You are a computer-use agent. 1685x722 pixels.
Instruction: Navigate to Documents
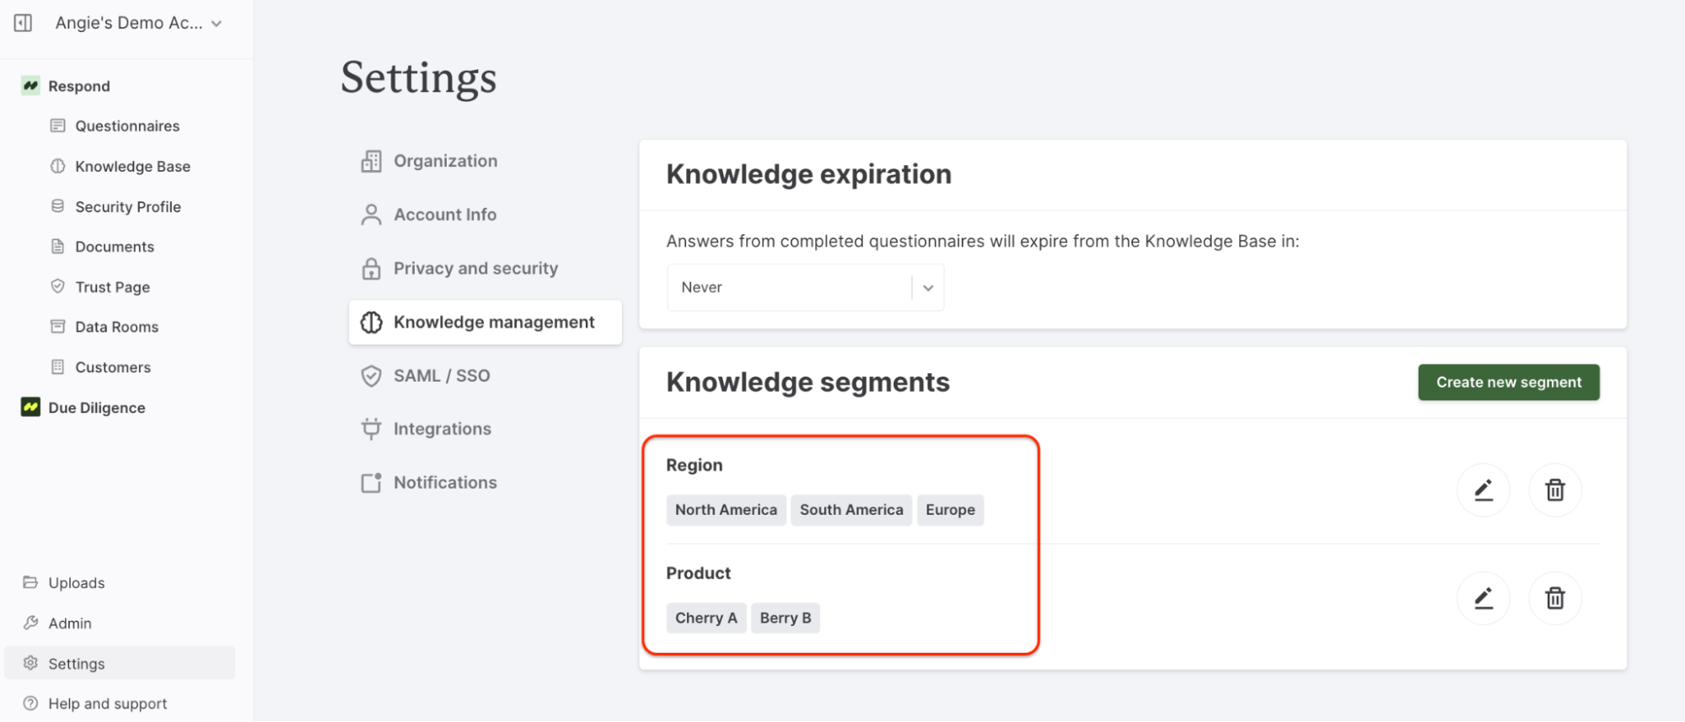click(115, 246)
